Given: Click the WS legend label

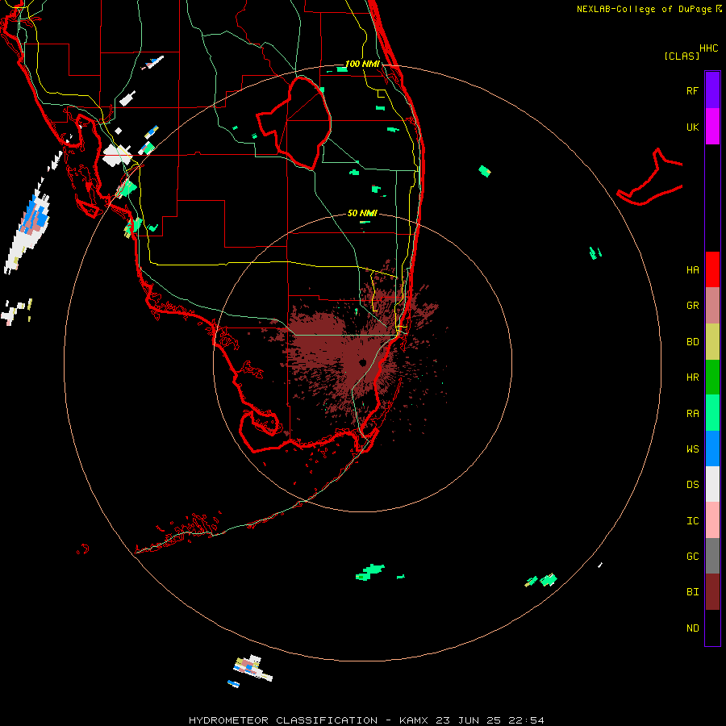Looking at the screenshot, I should tap(692, 449).
